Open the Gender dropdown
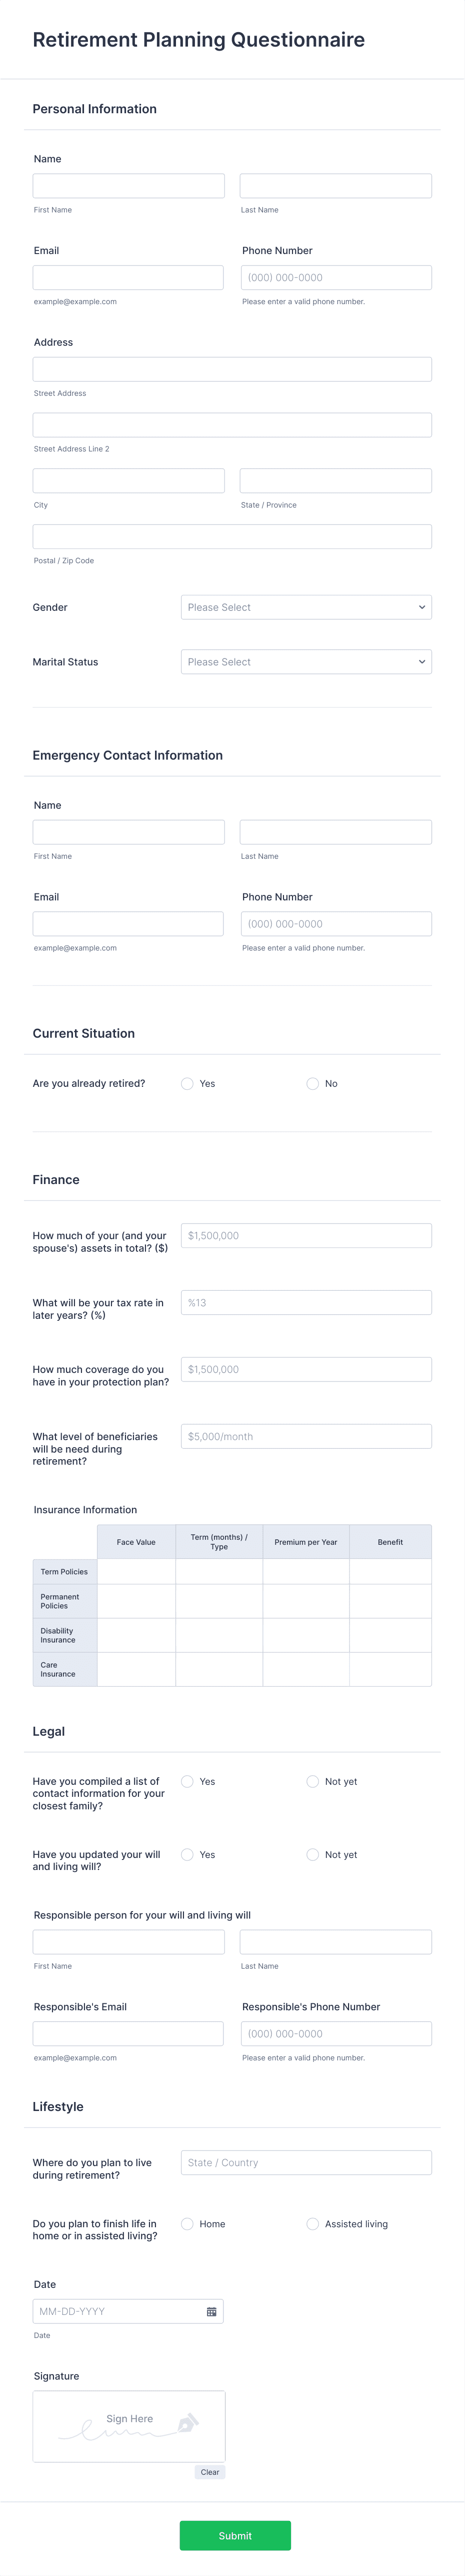465x2576 pixels. [305, 607]
